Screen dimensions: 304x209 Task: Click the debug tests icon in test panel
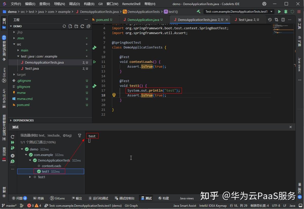[13, 148]
